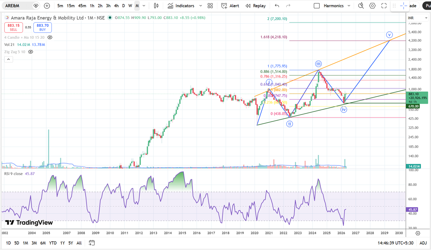Create an Alert

click(230, 6)
